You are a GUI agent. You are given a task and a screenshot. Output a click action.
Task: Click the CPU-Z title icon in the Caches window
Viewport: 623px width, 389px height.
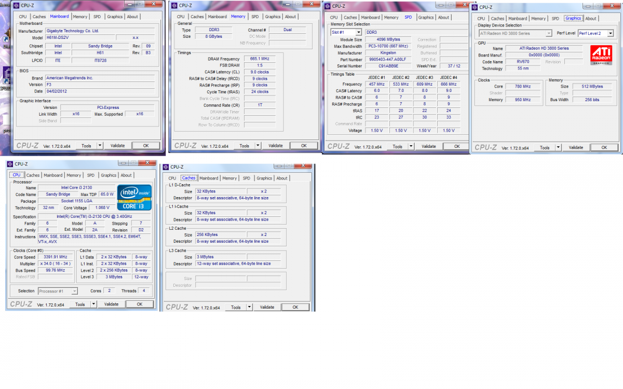coord(166,167)
